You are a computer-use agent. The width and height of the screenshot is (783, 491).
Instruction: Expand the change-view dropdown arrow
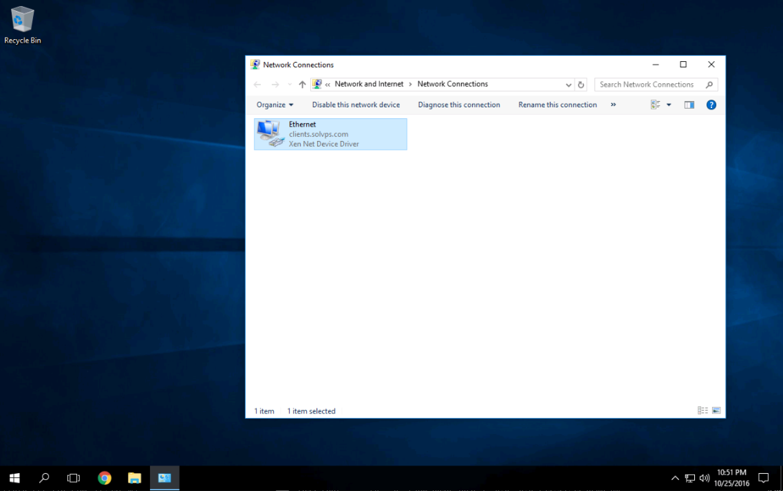pyautogui.click(x=669, y=105)
